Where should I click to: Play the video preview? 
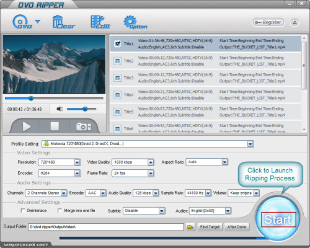point(27,126)
